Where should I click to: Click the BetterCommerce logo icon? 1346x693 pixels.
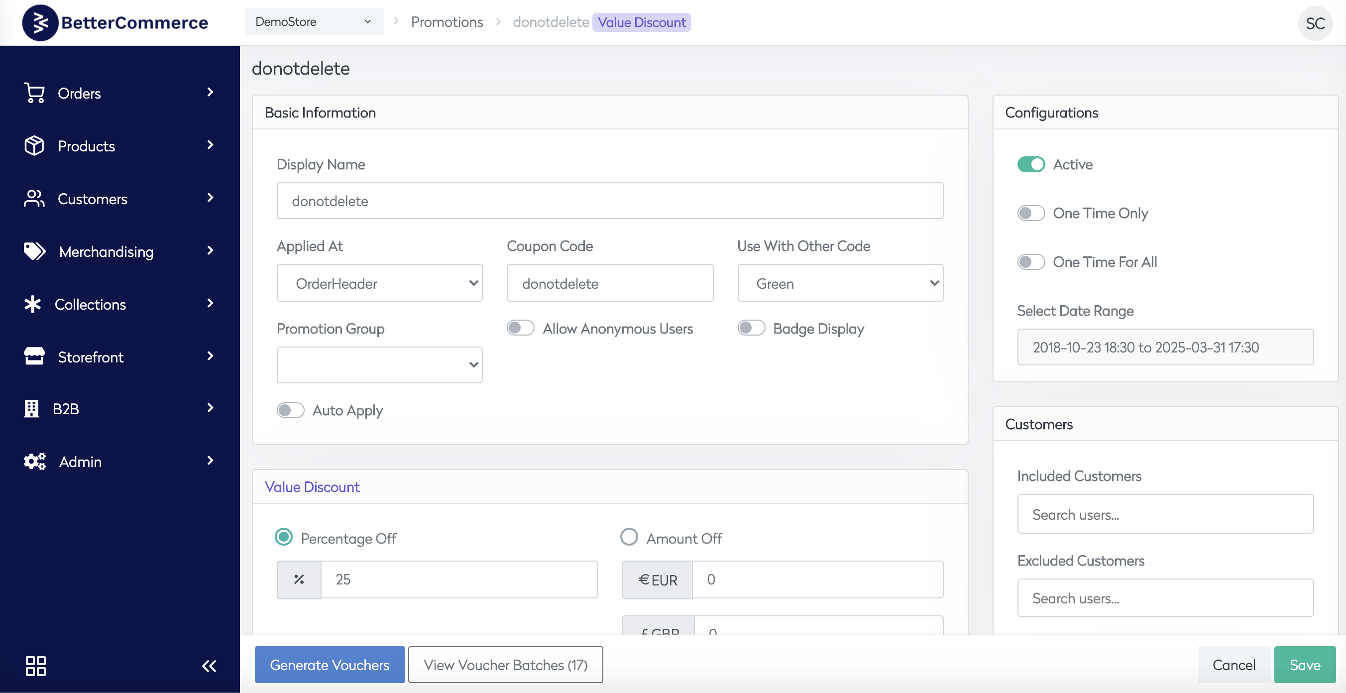pos(40,22)
